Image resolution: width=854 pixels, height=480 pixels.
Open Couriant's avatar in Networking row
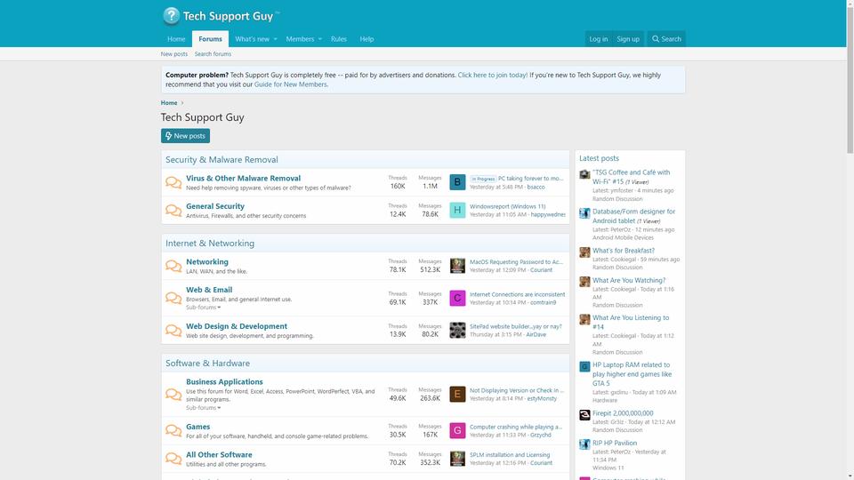457,266
